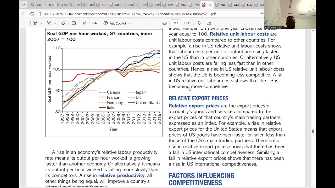The image size is (335, 188).
Task: Open the tab search dropdown
Action: pyautogui.click(x=24, y=5)
